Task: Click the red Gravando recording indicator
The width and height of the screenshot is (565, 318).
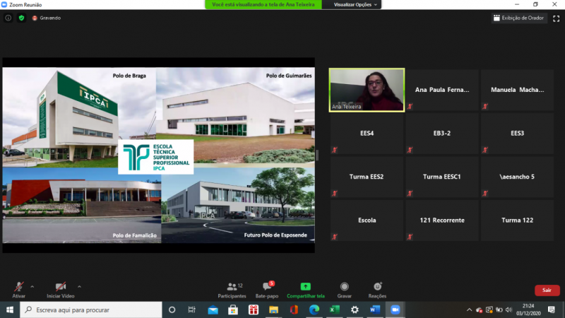Action: 46,18
